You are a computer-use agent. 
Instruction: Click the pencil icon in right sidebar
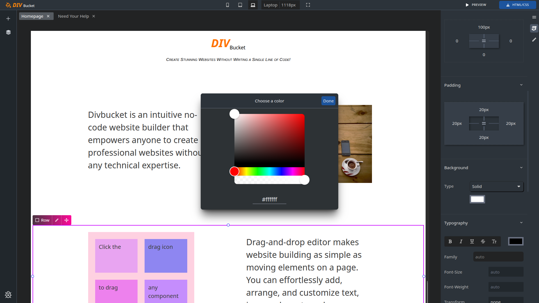pos(534,40)
